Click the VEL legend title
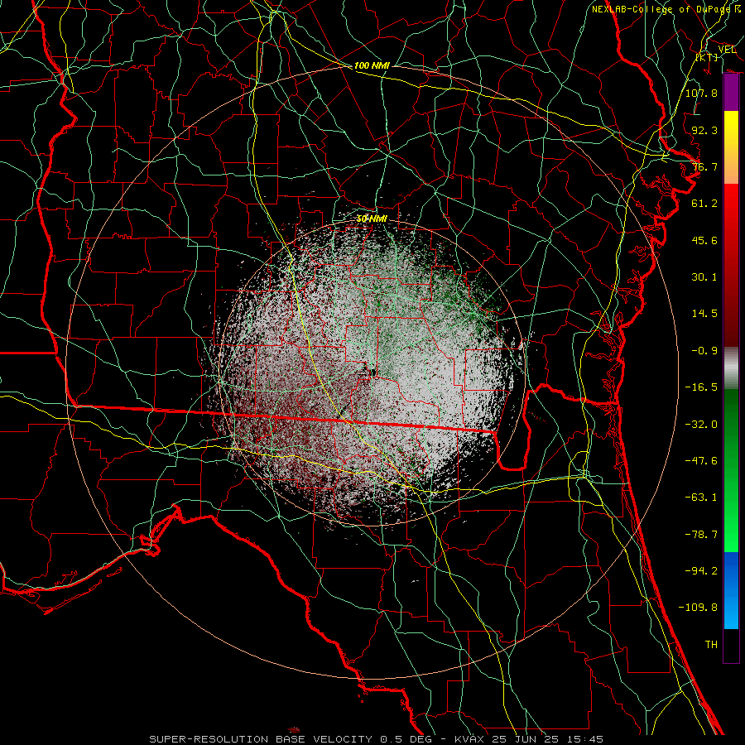 click(727, 50)
